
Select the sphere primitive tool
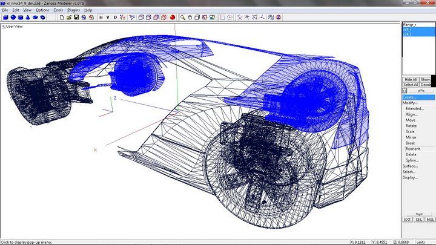tap(13, 18)
